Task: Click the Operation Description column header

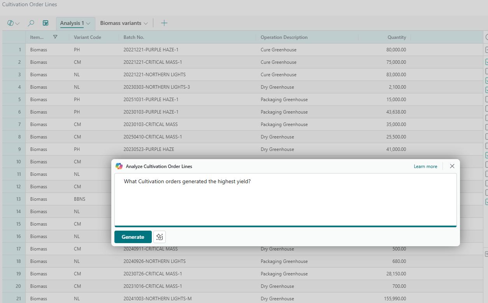Action: (x=284, y=37)
